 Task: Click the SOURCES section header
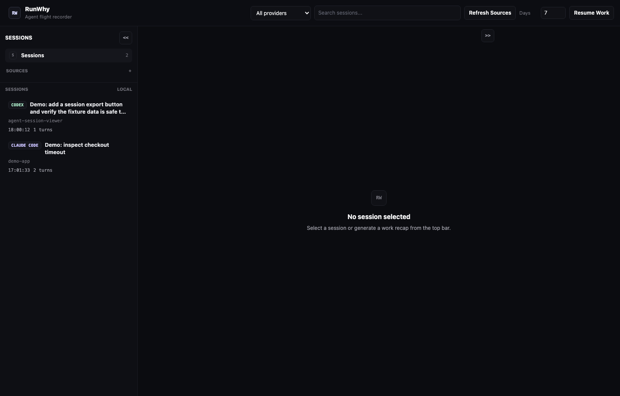17,71
